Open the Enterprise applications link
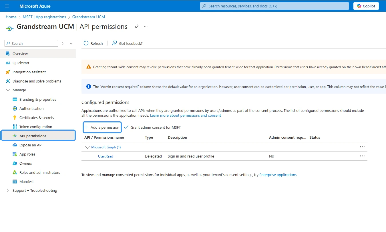Image resolution: width=386 pixels, height=232 pixels. tap(278, 175)
